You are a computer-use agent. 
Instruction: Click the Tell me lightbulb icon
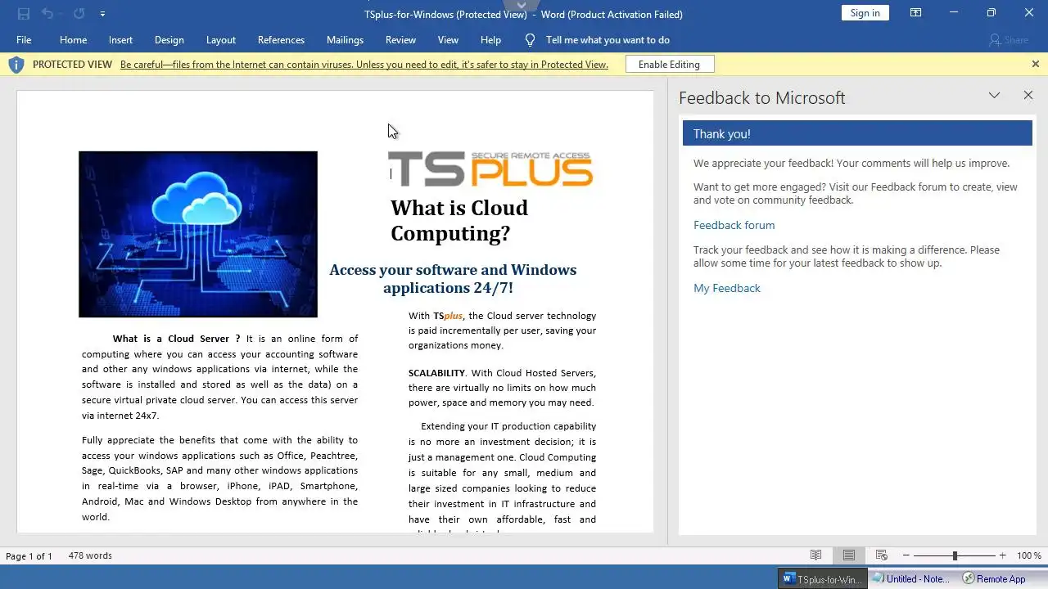[530, 40]
